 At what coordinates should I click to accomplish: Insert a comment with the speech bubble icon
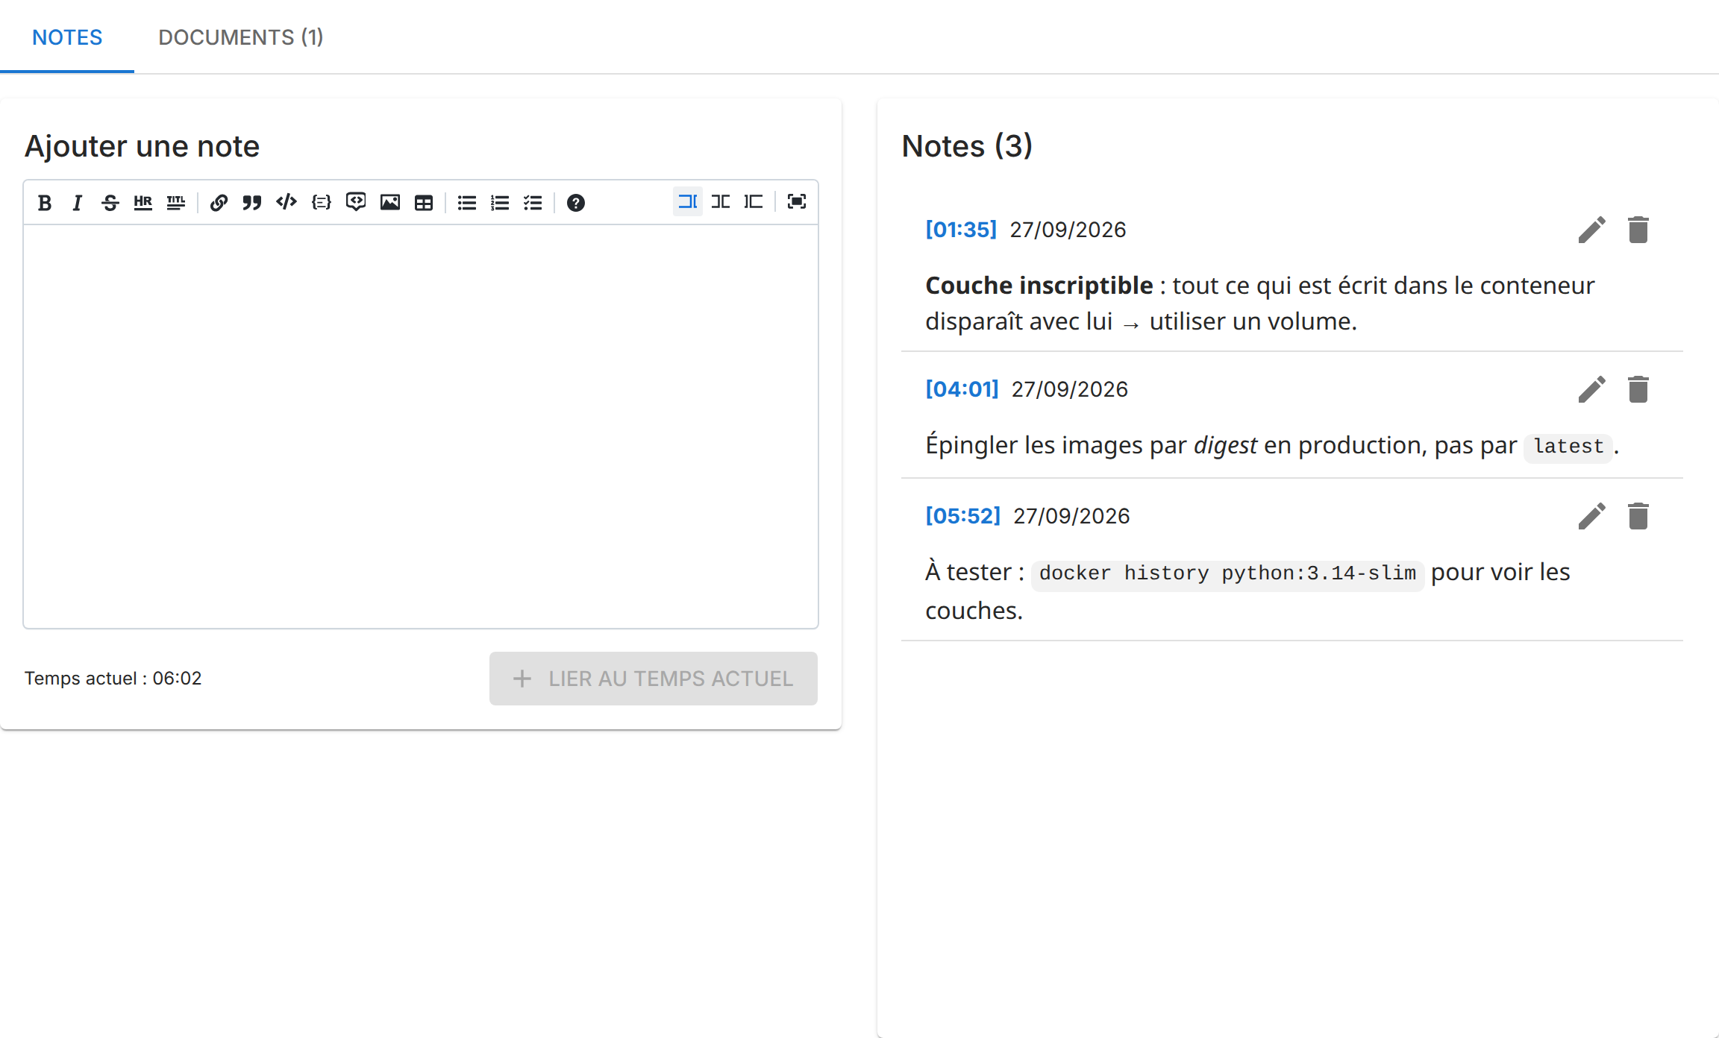click(356, 202)
